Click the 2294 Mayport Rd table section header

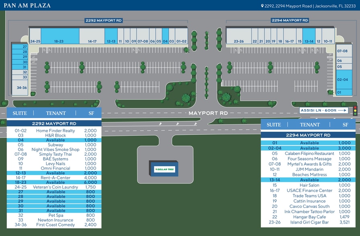(308, 135)
